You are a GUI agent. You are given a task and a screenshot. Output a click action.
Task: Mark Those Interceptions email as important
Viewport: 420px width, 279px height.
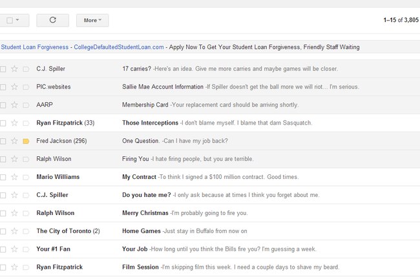(x=26, y=123)
